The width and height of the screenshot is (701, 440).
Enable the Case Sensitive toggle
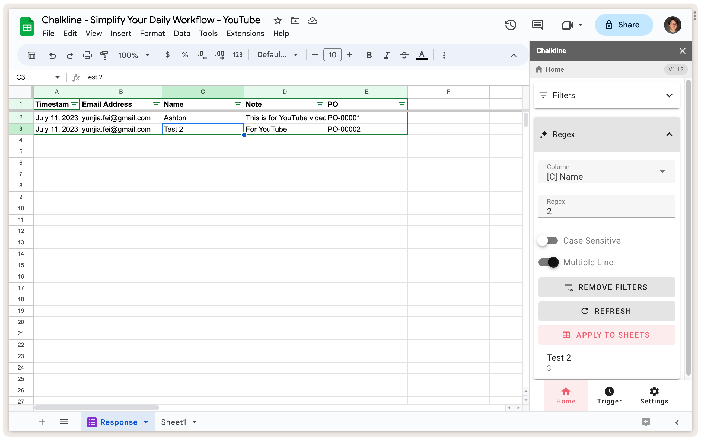(547, 241)
